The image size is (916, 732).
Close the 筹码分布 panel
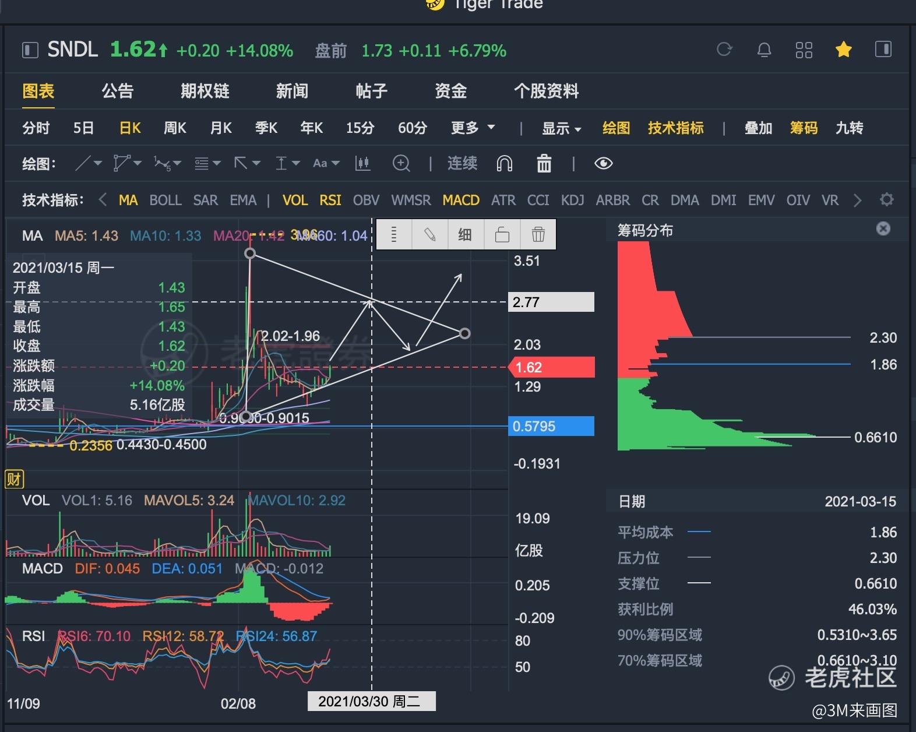pos(883,228)
